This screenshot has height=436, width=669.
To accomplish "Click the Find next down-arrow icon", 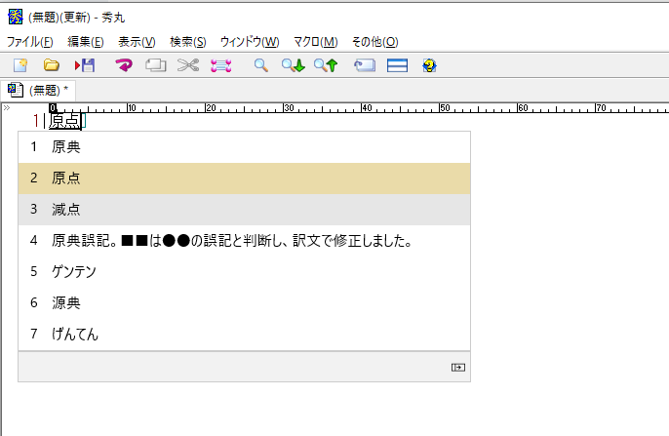I will click(x=294, y=65).
